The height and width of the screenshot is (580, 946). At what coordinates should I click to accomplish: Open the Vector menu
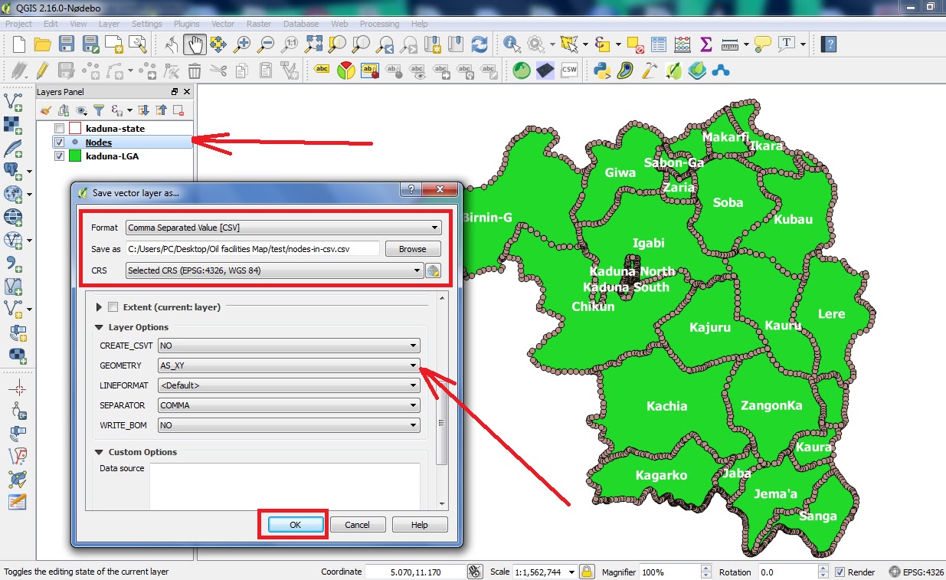(x=223, y=24)
